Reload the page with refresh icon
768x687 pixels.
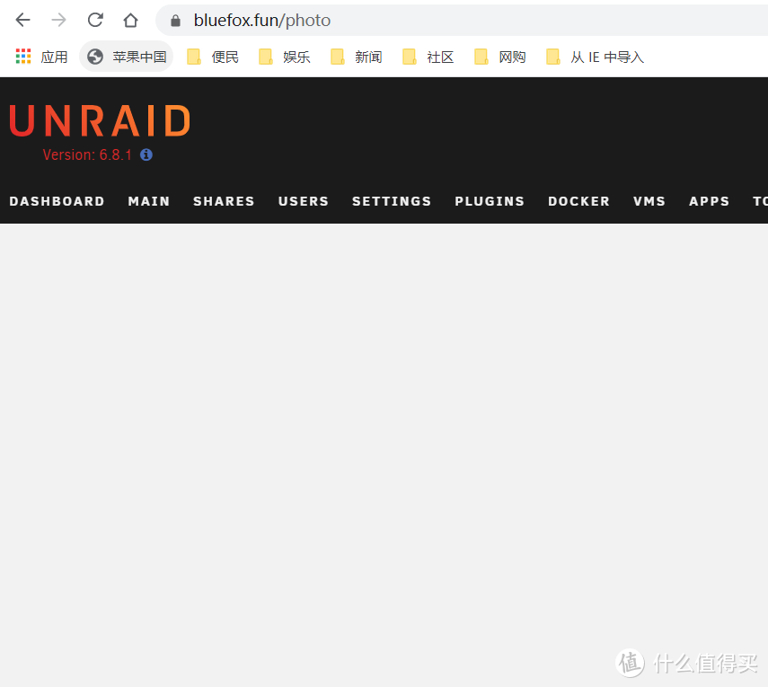95,20
